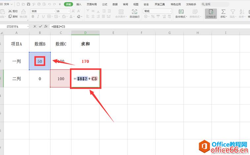Decrease decimal places

pos(169,16)
